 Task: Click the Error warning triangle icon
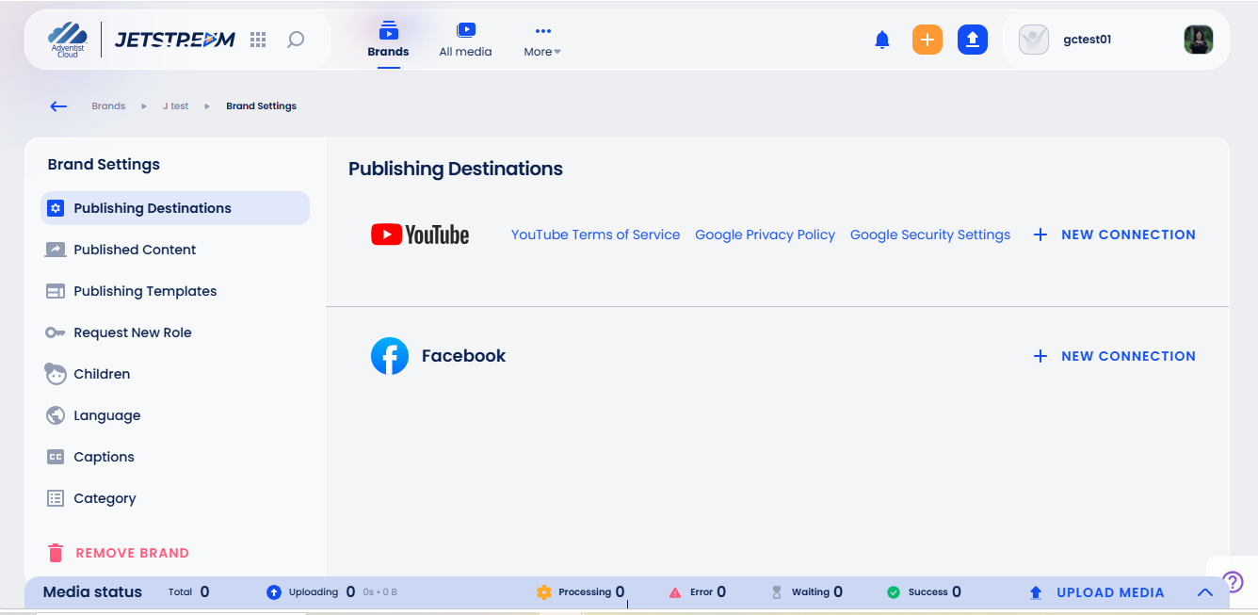pyautogui.click(x=675, y=592)
